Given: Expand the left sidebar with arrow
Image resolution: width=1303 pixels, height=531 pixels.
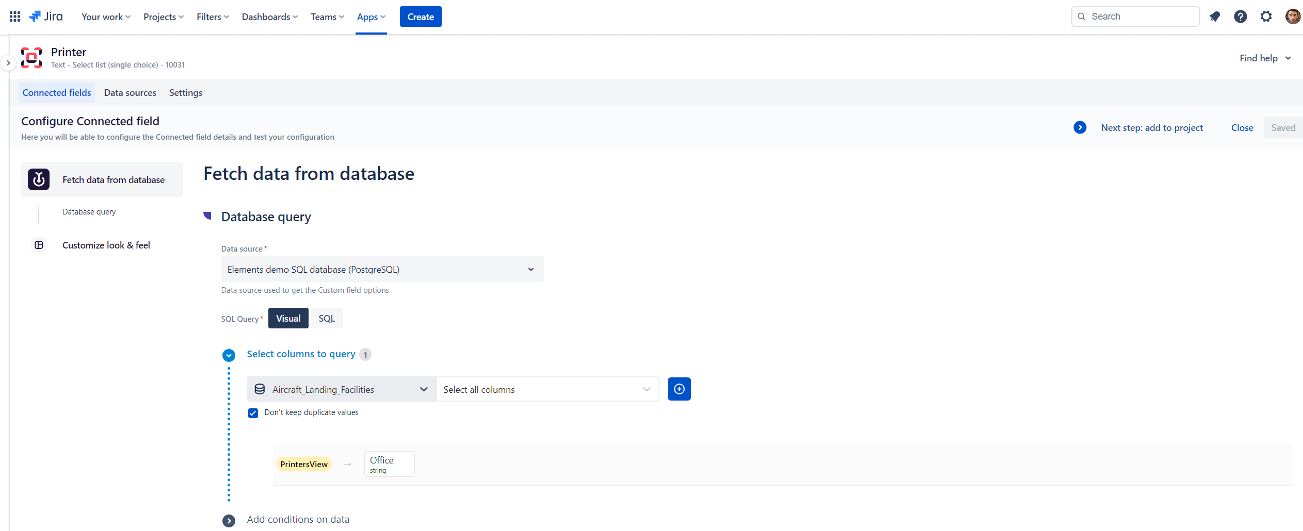Looking at the screenshot, I should click(x=8, y=63).
